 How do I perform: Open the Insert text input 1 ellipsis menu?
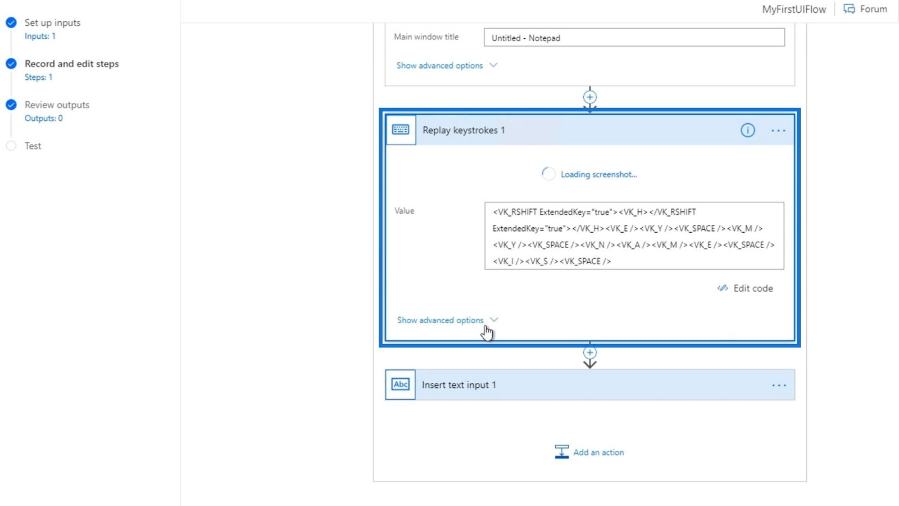pos(779,385)
